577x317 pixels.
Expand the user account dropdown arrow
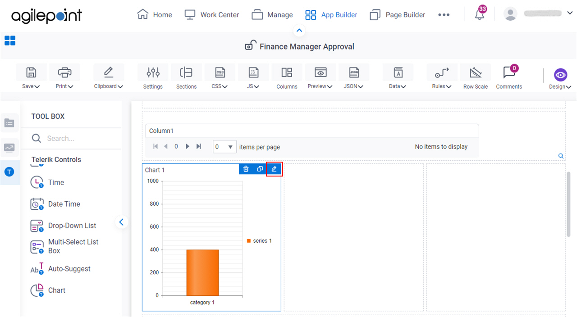pyautogui.click(x=569, y=14)
